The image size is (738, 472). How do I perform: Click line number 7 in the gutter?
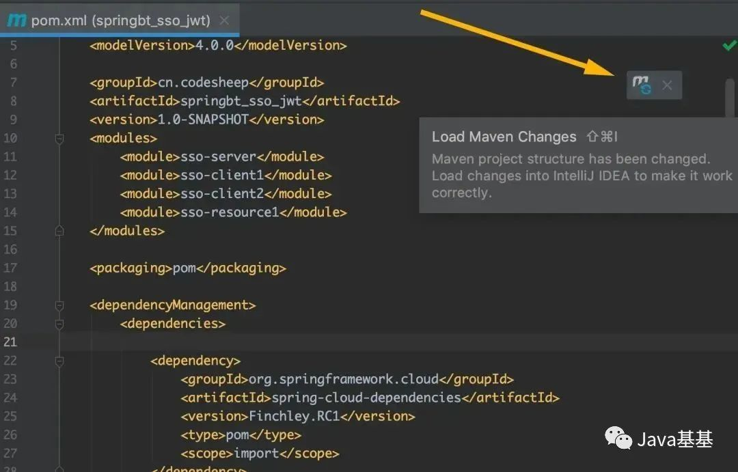(x=13, y=83)
